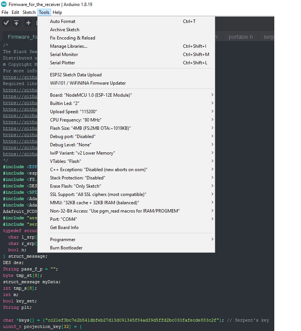Expand the Port COM4 submenu

pos(126,219)
